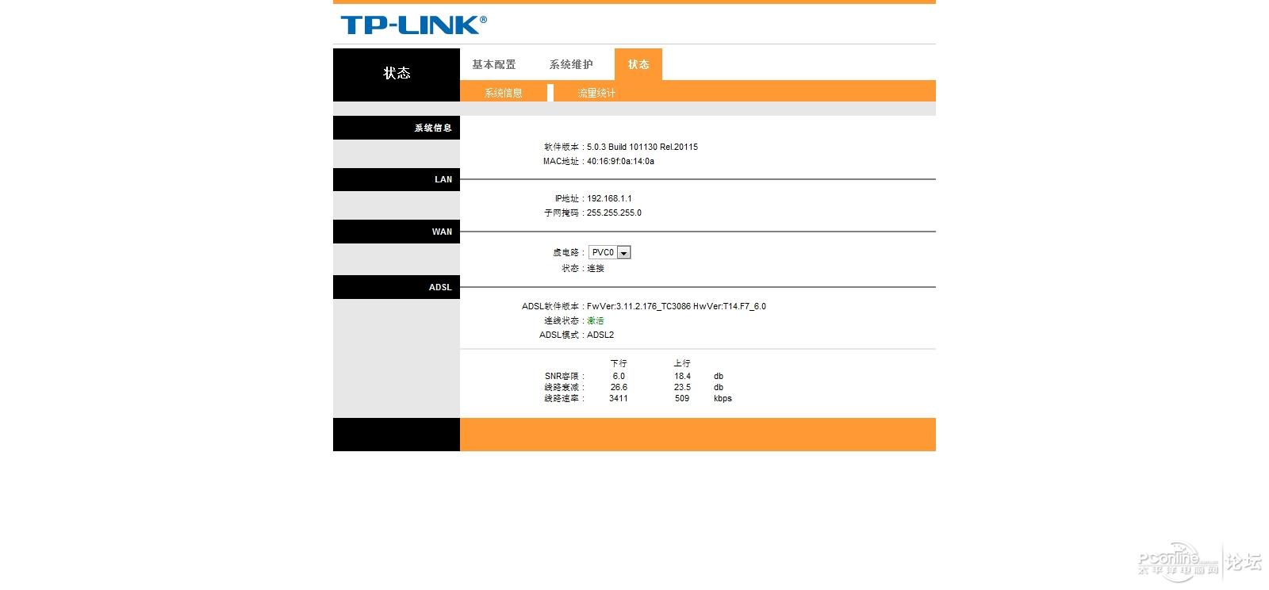The width and height of the screenshot is (1269, 590).
Task: Open the PVC0 virtual circuit dropdown
Action: point(610,252)
